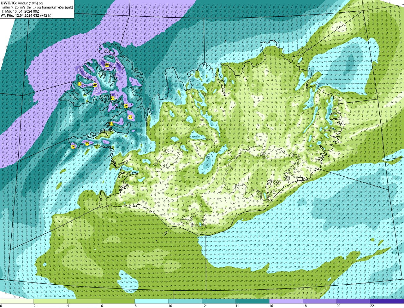Click the 8–10 m/s light cyan legend swatch
This screenshot has width=404, height=308.
(x=151, y=301)
